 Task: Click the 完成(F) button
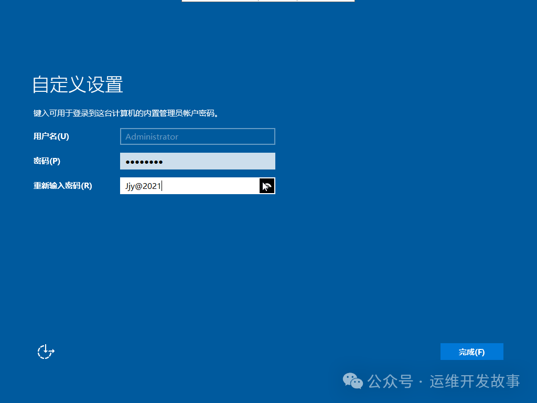point(471,352)
